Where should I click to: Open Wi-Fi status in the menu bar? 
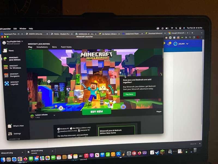pos(172,28)
